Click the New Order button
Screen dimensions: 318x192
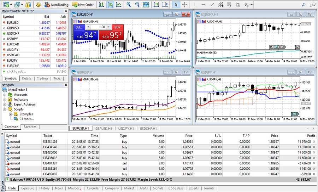coord(83,5)
